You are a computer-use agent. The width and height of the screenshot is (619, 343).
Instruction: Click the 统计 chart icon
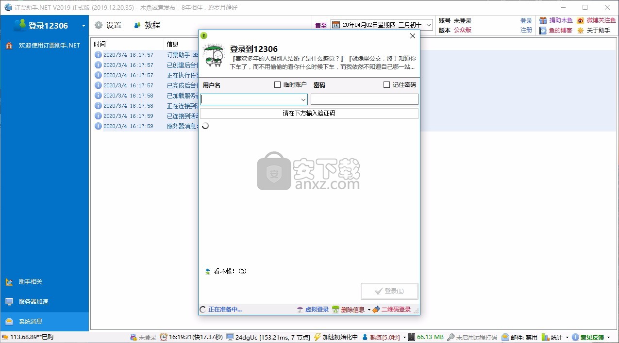point(545,337)
